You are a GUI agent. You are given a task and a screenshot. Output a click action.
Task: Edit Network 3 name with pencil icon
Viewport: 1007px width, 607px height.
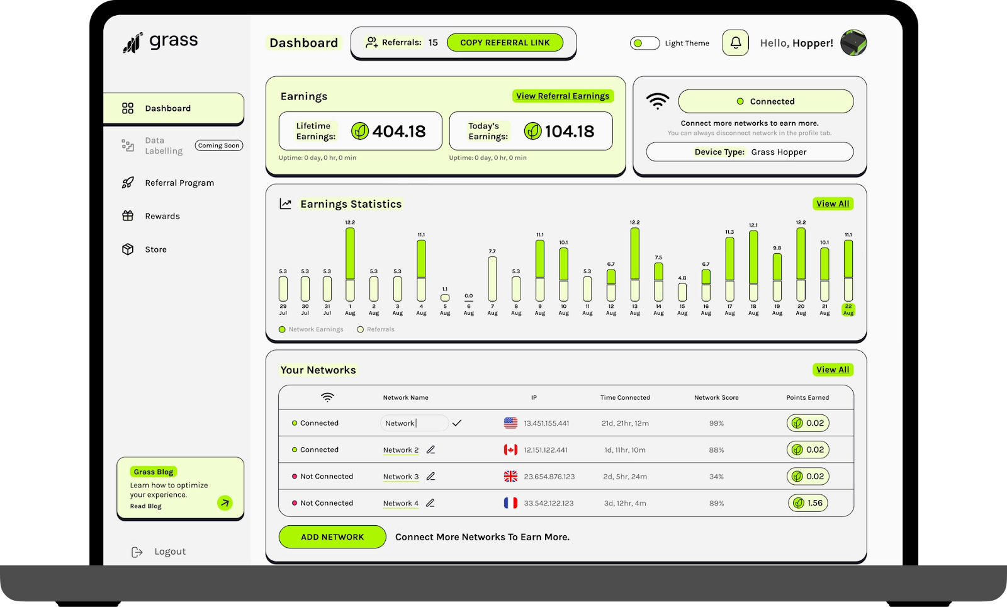click(x=431, y=477)
